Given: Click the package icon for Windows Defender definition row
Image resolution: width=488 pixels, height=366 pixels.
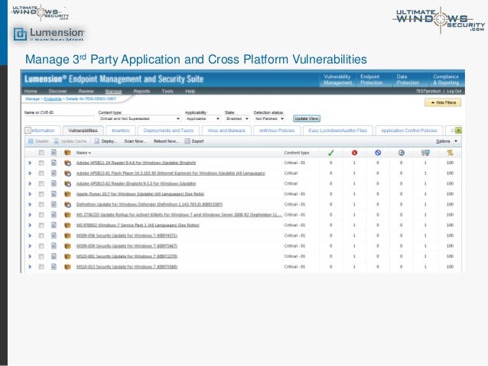Looking at the screenshot, I should [x=67, y=205].
